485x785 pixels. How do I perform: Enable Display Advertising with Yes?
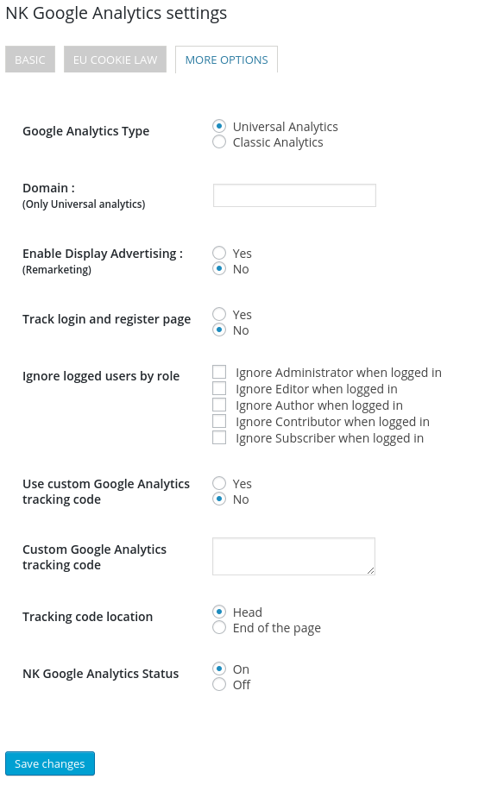[x=219, y=253]
